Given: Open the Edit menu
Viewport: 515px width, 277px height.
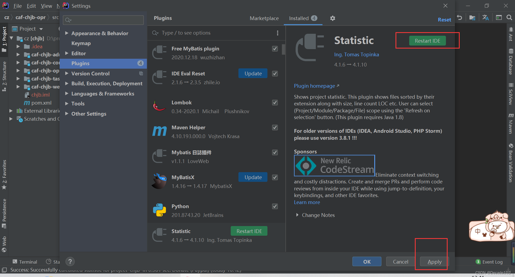Looking at the screenshot, I should [x=31, y=6].
